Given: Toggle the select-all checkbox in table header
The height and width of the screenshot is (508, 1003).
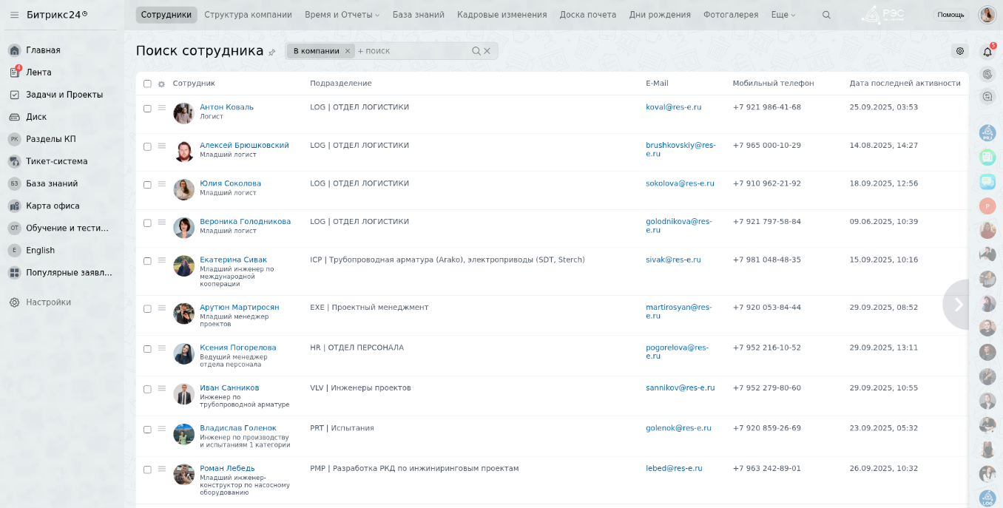Looking at the screenshot, I should 147,84.
